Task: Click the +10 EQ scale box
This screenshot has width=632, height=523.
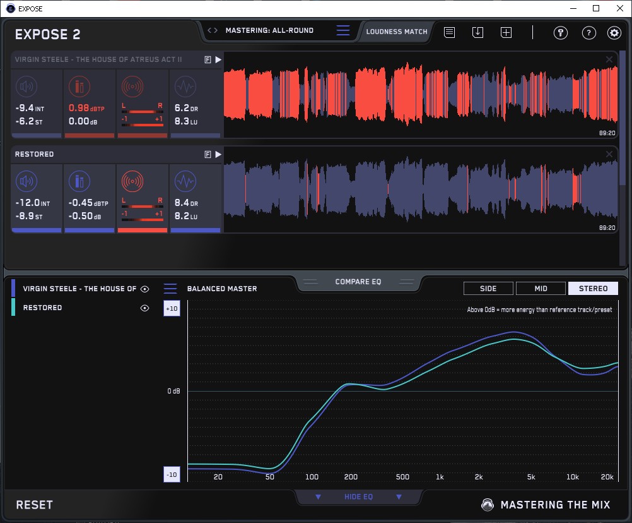Action: click(172, 308)
